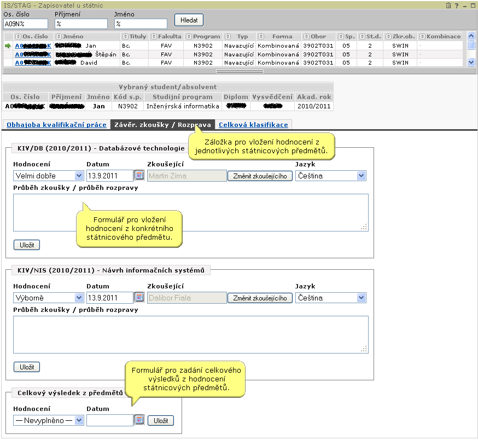Focus the Jméno search field
478x440 pixels.
pos(141,24)
